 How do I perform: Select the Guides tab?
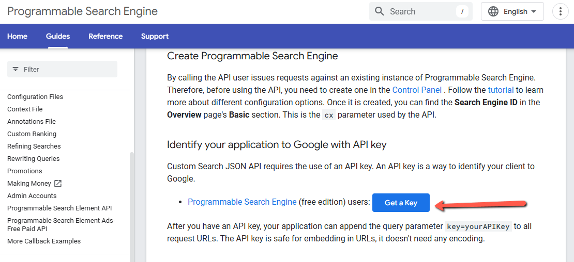point(58,36)
